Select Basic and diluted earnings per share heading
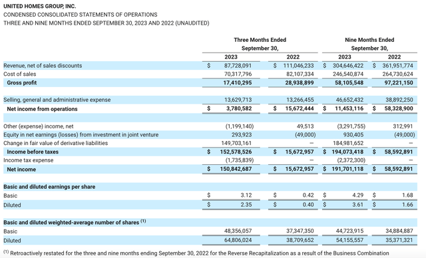 pyautogui.click(x=49, y=187)
